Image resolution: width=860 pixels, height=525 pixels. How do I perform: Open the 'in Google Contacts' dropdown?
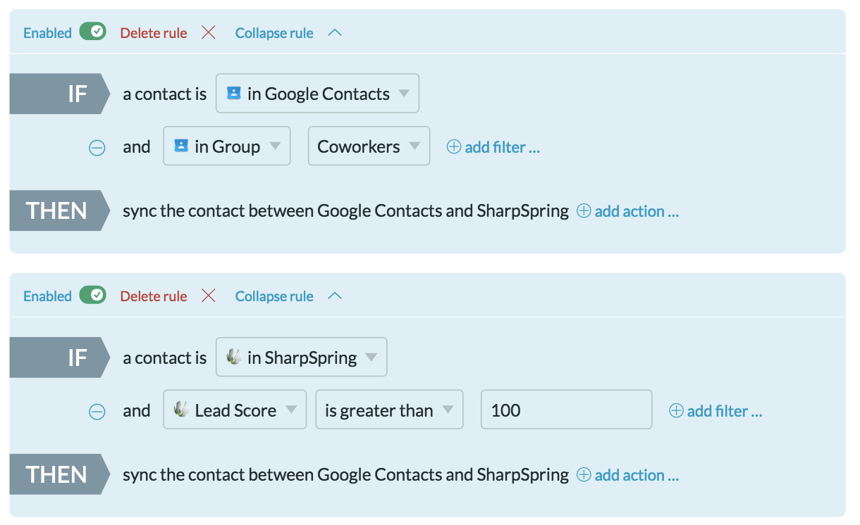pos(317,94)
